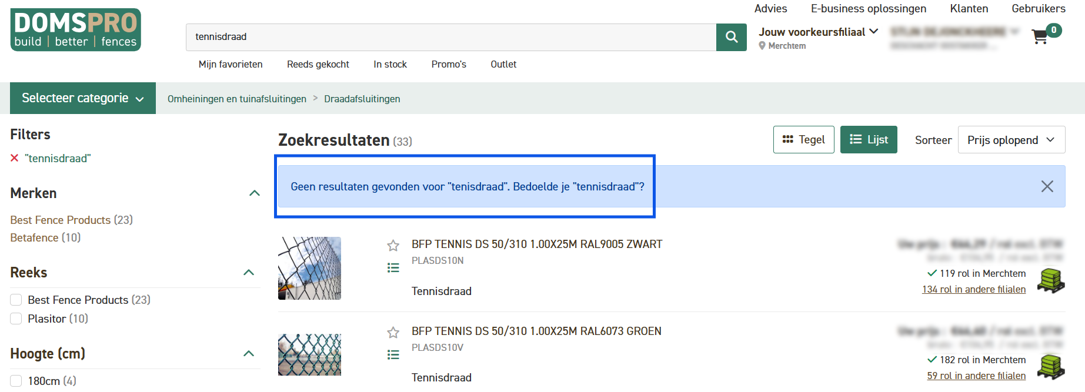
Task: Remove the "tennisdraad" filter X
Action: click(x=15, y=158)
